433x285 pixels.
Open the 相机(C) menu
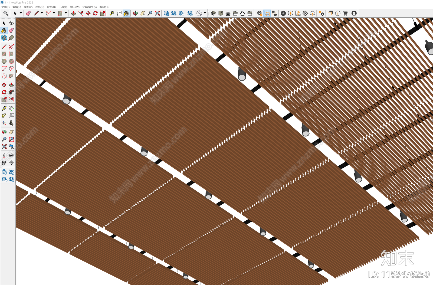click(40, 7)
